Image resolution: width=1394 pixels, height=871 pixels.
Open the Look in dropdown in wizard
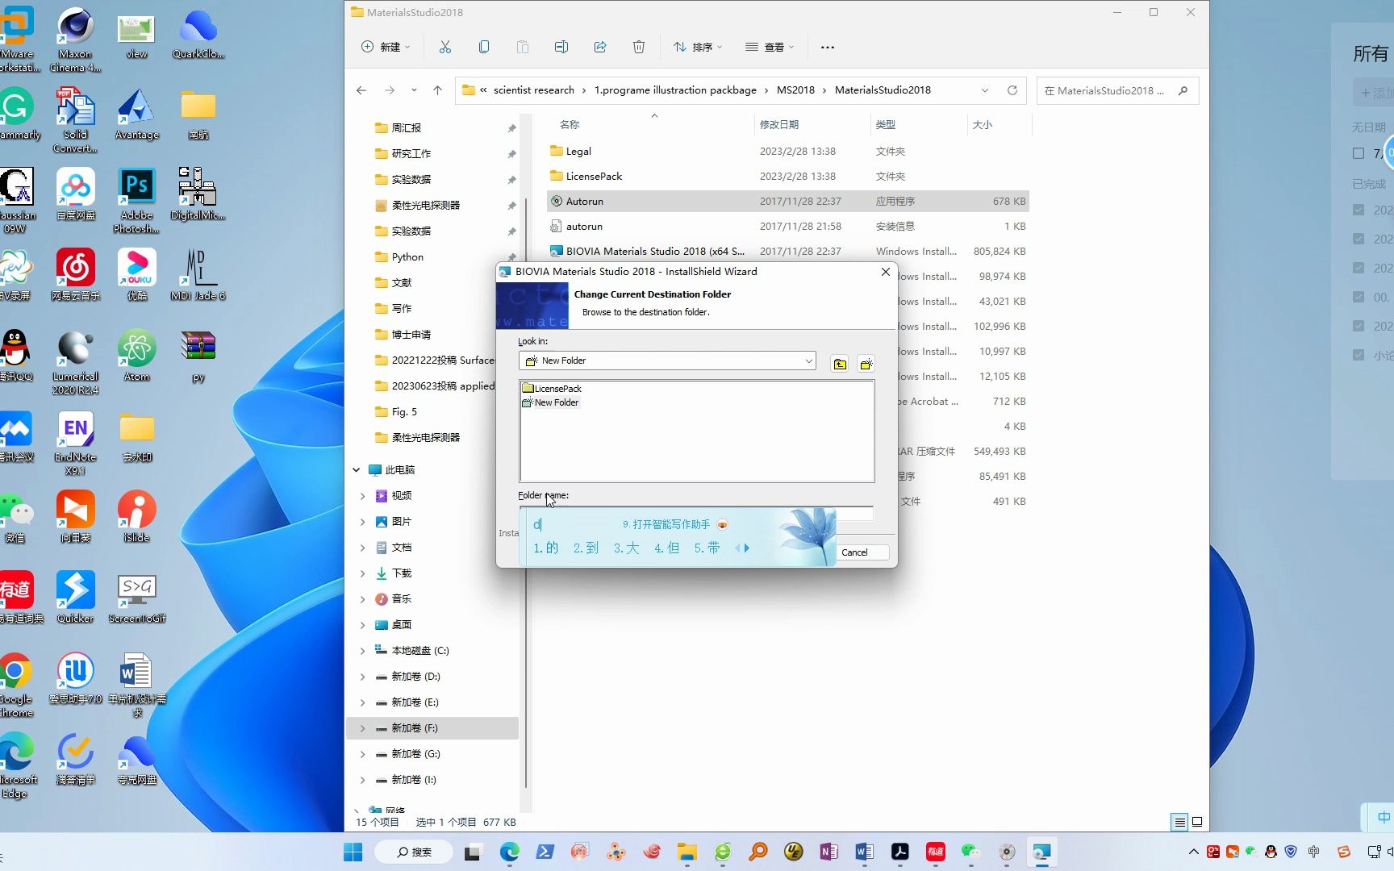click(808, 360)
